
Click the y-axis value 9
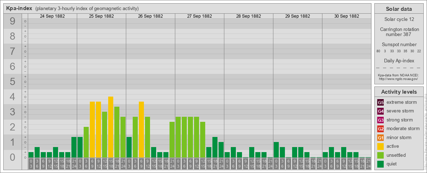click(x=12, y=21)
